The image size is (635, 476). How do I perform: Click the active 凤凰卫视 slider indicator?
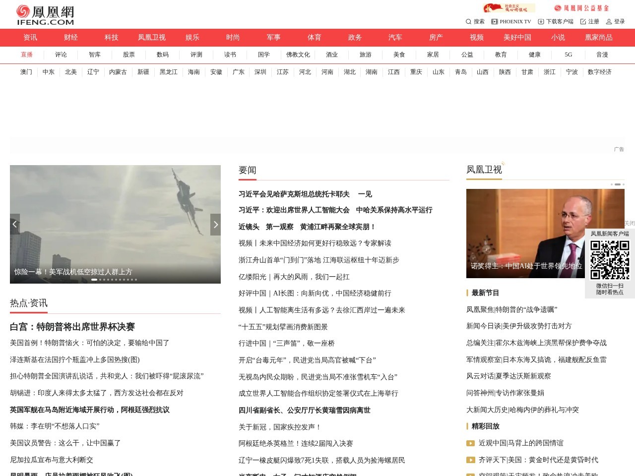click(618, 184)
